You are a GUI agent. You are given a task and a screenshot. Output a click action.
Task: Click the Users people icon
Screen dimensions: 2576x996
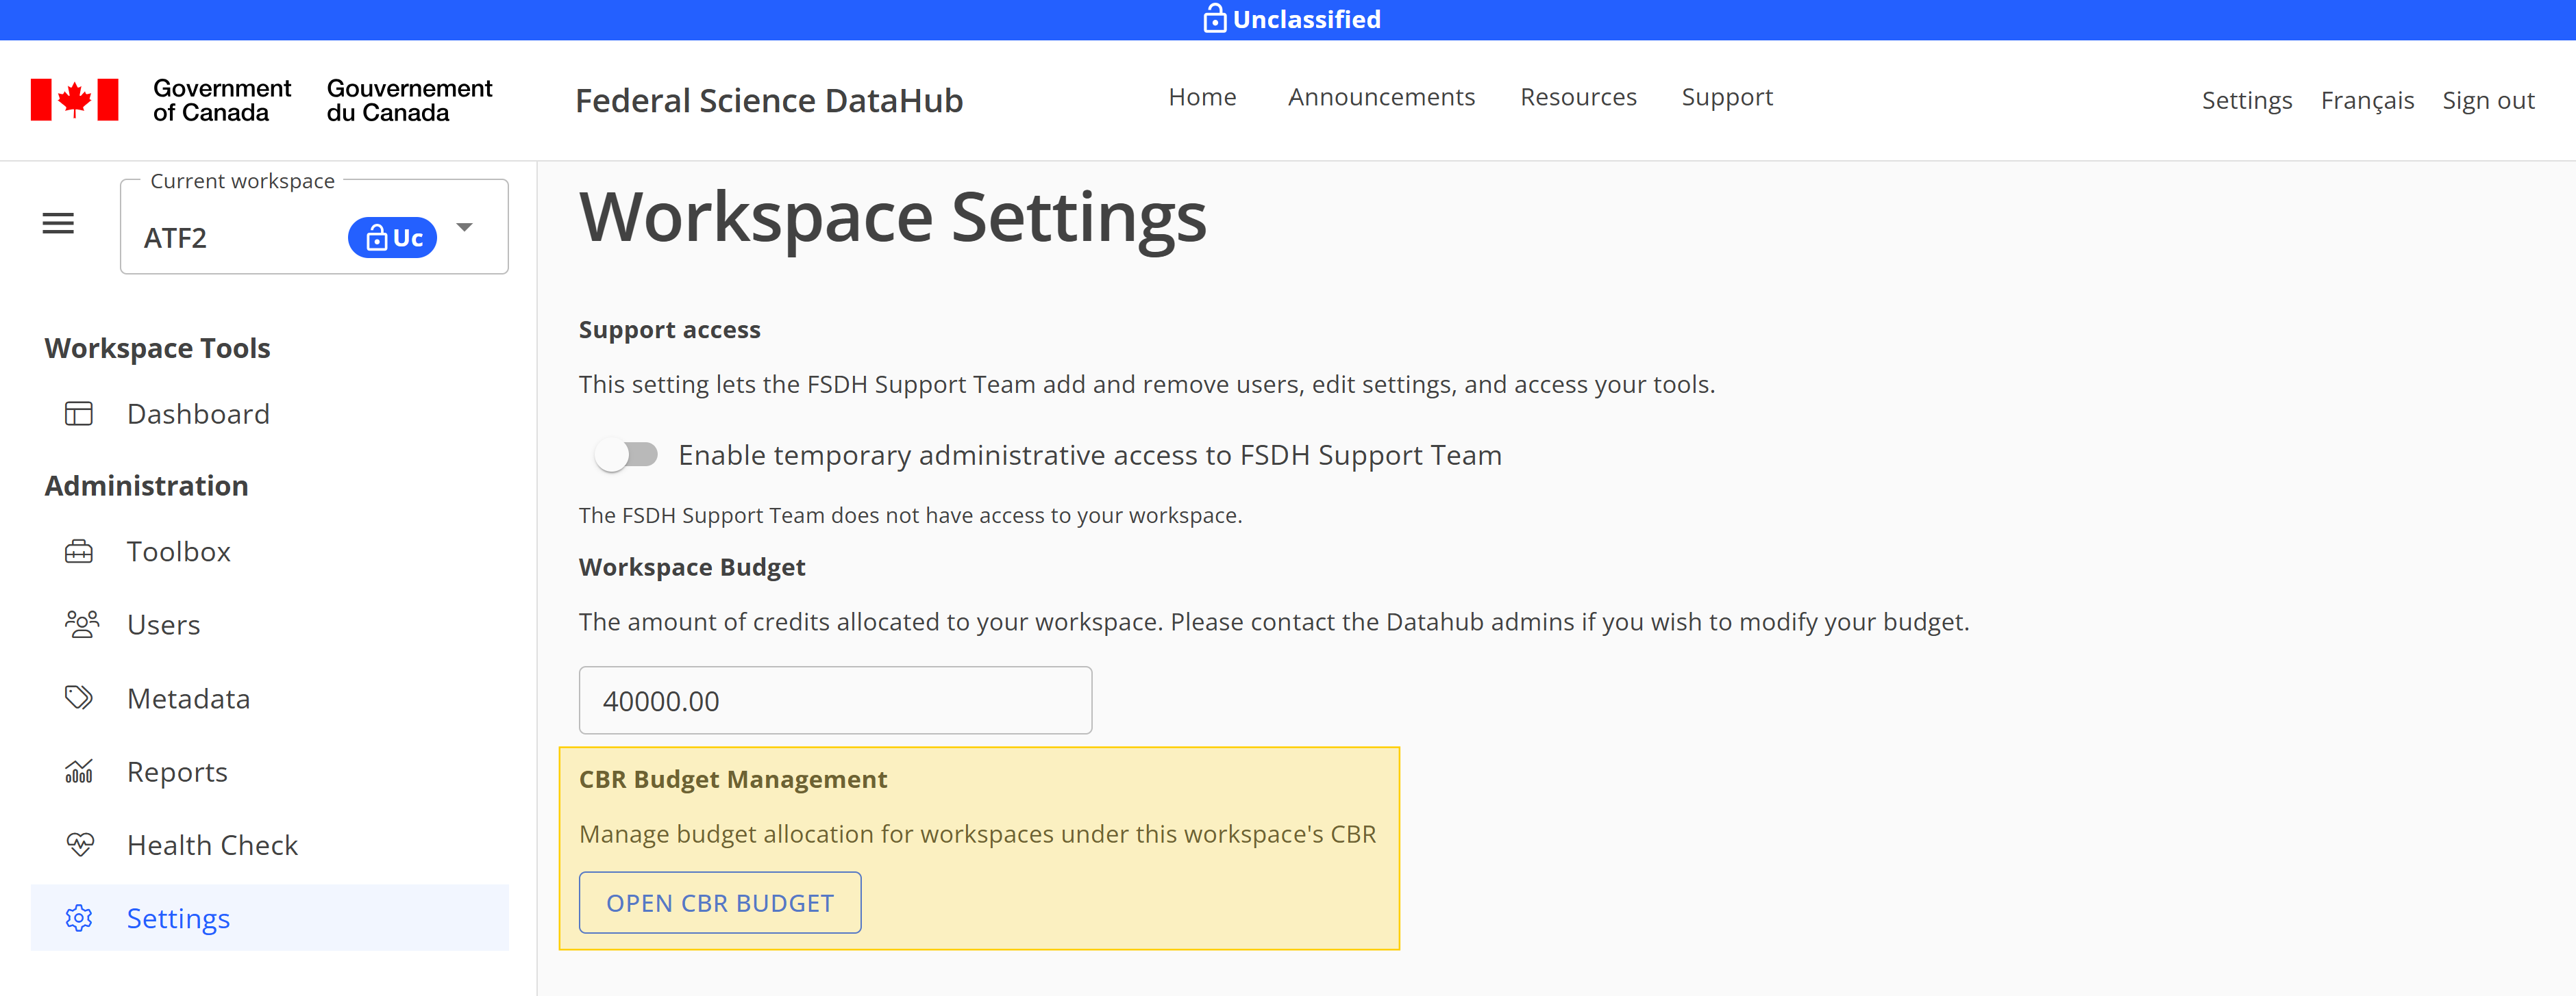[81, 624]
